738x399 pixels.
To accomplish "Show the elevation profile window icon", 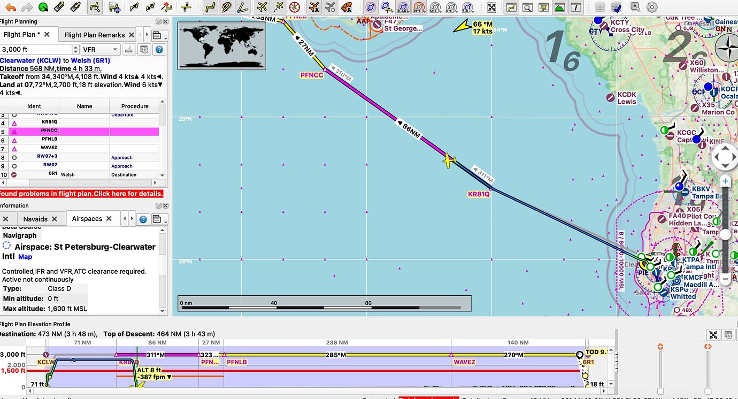I will [576, 7].
